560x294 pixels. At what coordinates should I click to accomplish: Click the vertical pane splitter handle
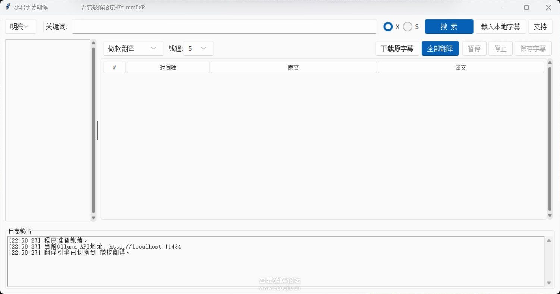point(97,130)
